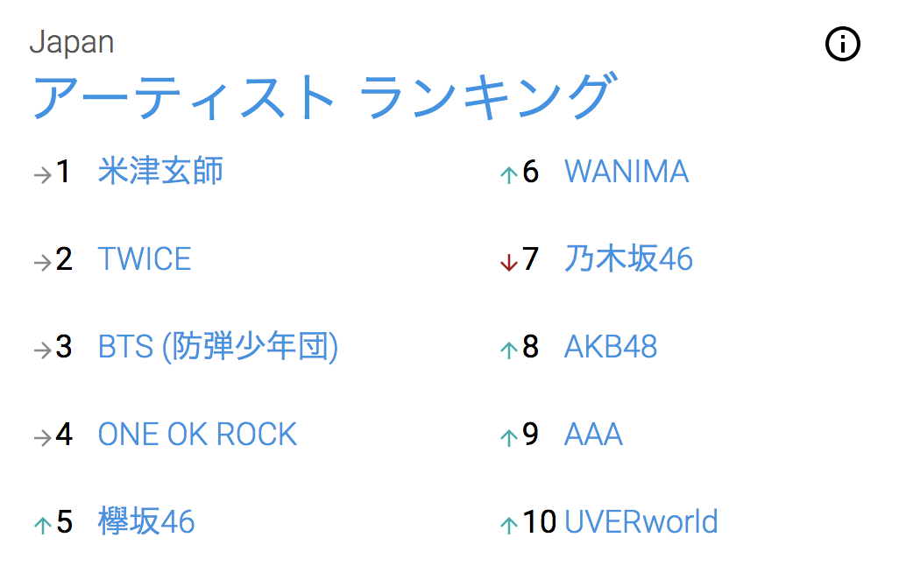
Task: Click ONE OK ROCK artist link
Action: (197, 435)
